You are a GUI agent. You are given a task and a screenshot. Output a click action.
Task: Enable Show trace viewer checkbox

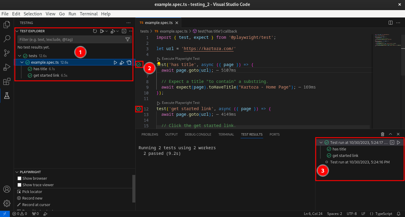coord(20,185)
